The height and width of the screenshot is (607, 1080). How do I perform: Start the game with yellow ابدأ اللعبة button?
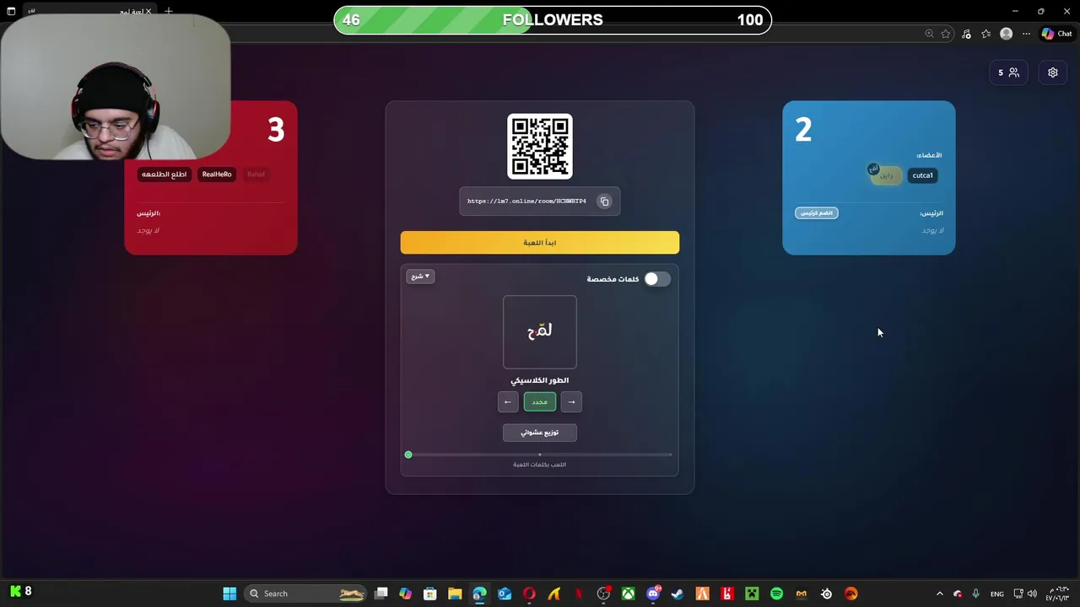tap(540, 243)
